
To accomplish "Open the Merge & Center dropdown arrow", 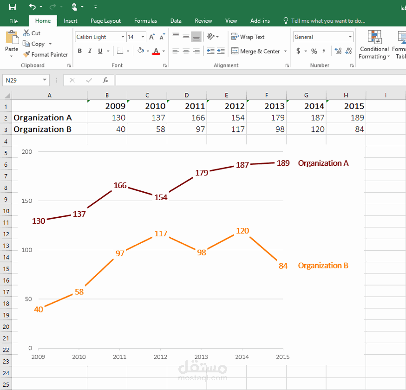I will tap(285, 51).
